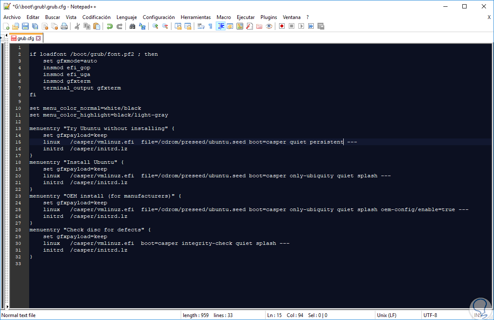Screen dimensions: 494x320
Task: Open the question mark help menu
Action: 307,17
